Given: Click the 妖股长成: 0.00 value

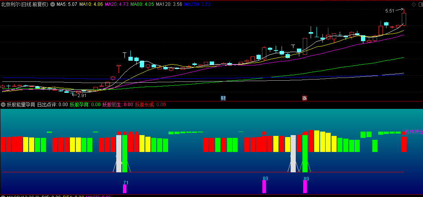Looking at the screenshot, I should click(x=150, y=105).
